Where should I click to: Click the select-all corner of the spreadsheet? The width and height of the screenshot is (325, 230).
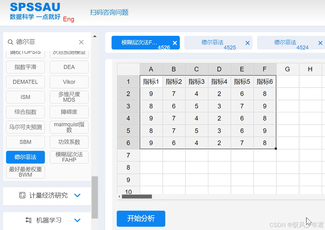click(128, 69)
